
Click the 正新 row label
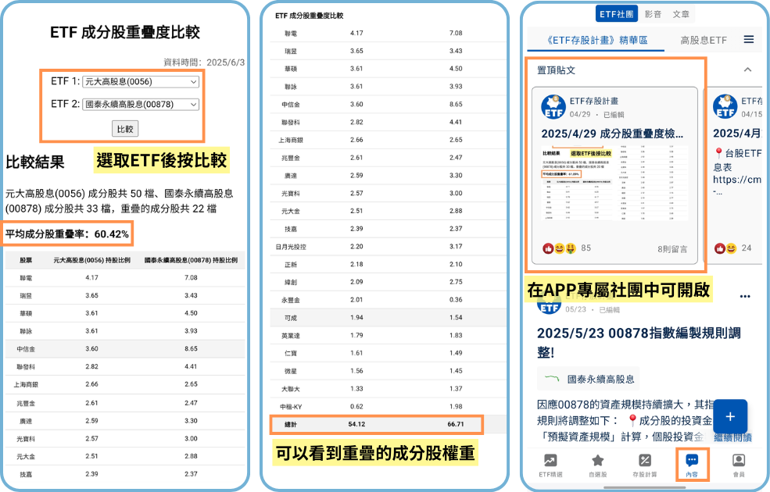[291, 265]
